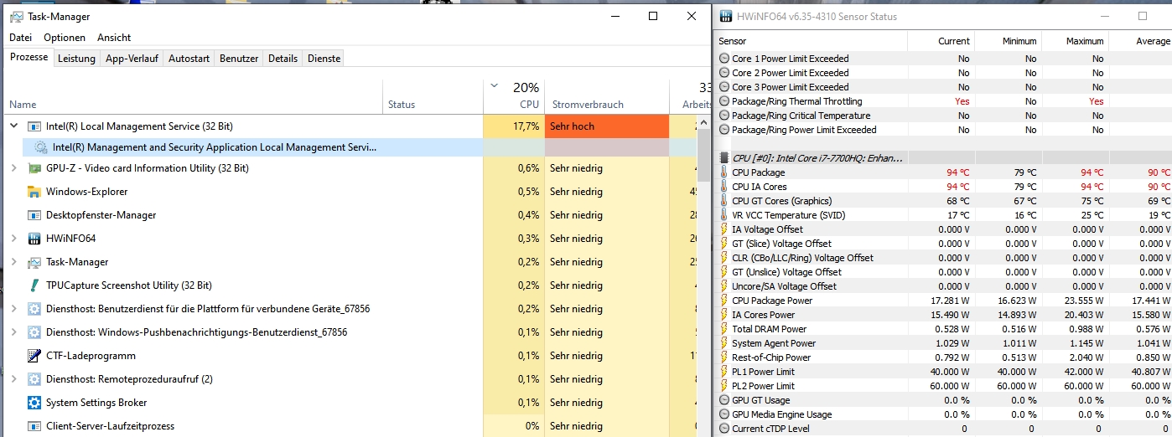Screen dimensions: 1172x437
Task: Click the sort arrow above CPU column
Action: tap(494, 85)
